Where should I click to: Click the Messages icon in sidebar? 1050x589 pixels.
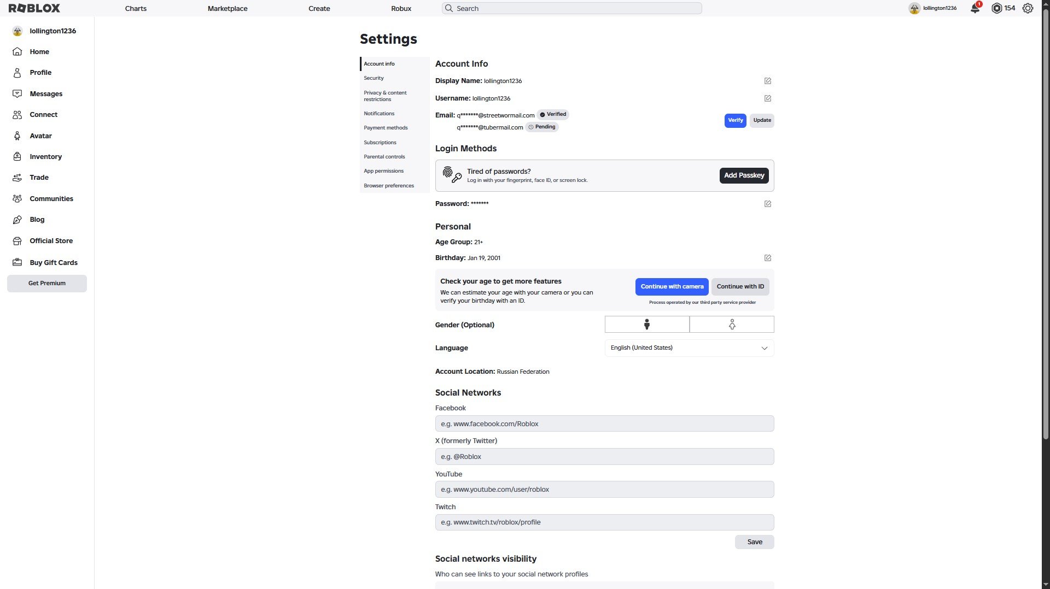[x=17, y=93]
